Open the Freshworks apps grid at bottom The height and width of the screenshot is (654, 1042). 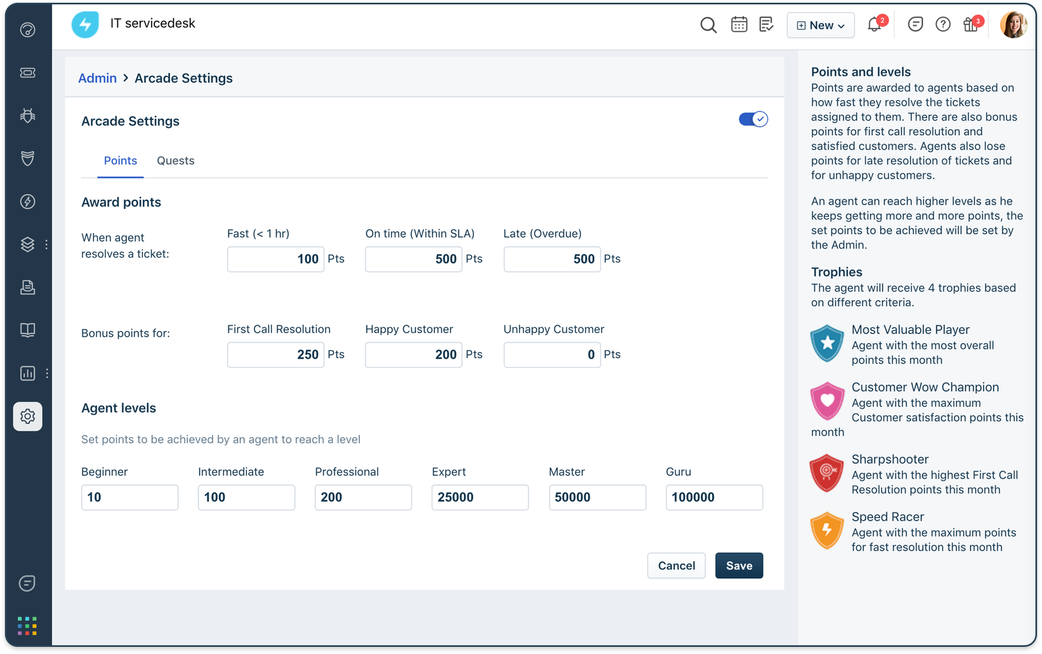click(26, 626)
